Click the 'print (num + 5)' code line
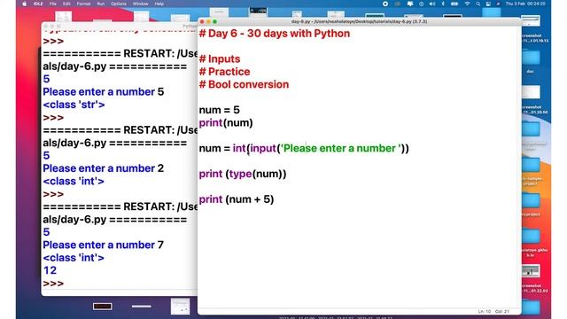This screenshot has height=319, width=567. [237, 199]
